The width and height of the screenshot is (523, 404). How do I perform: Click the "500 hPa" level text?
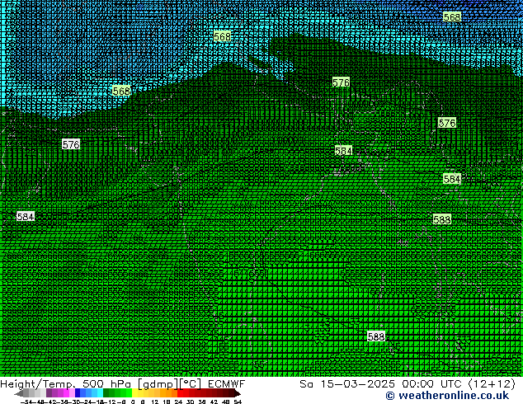(106, 384)
